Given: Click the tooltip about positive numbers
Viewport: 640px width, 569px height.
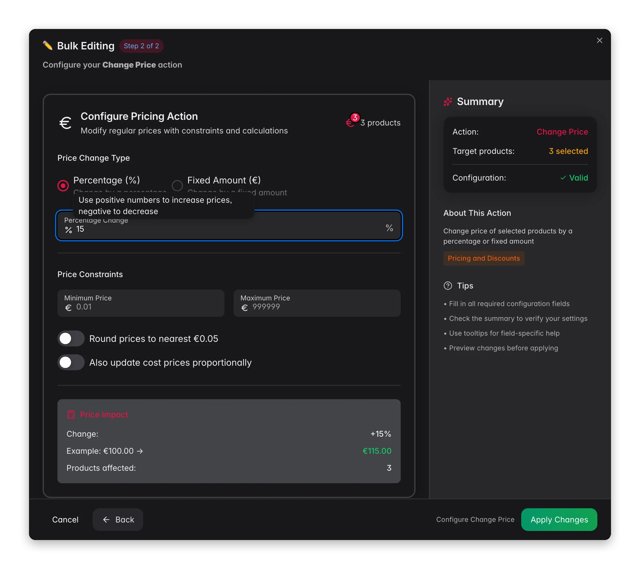Looking at the screenshot, I should click(164, 206).
